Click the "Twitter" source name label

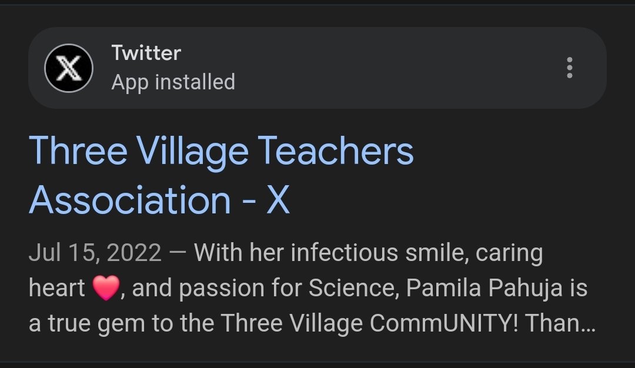[146, 53]
